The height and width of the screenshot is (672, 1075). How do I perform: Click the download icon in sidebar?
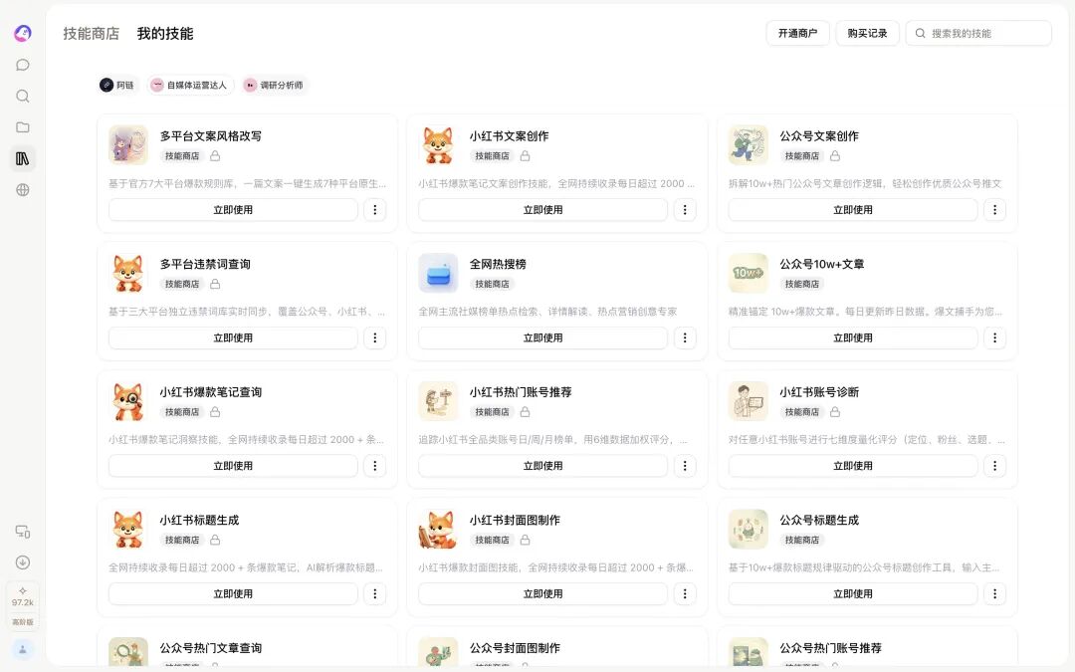(x=23, y=562)
